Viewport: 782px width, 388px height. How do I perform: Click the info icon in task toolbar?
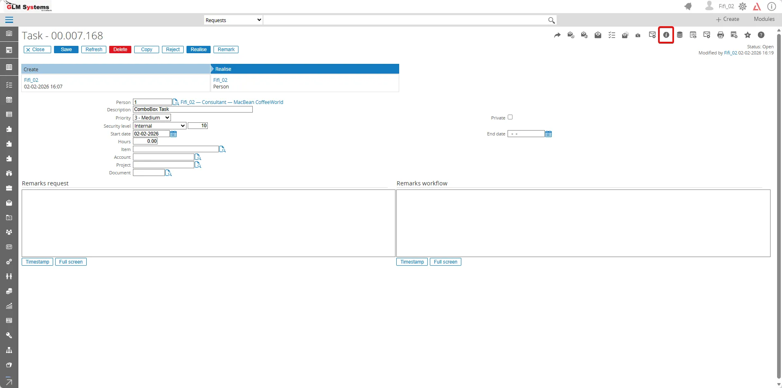[666, 35]
